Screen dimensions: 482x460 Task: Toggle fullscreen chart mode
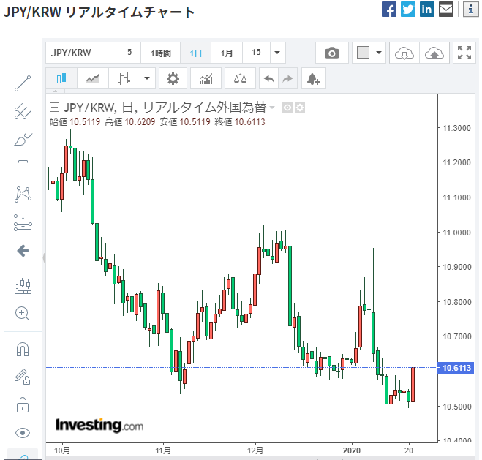click(x=464, y=53)
